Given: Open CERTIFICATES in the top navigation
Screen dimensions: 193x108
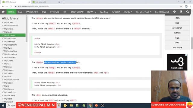Looking at the screenshot, I should pyautogui.click(x=162, y=12).
